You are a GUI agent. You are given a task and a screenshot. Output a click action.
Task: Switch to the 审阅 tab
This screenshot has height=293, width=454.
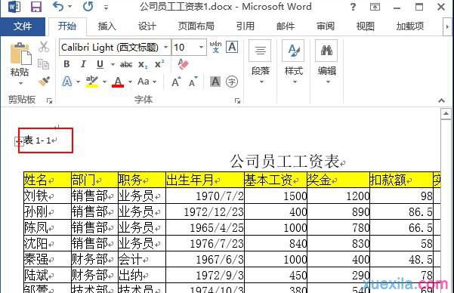tap(326, 26)
